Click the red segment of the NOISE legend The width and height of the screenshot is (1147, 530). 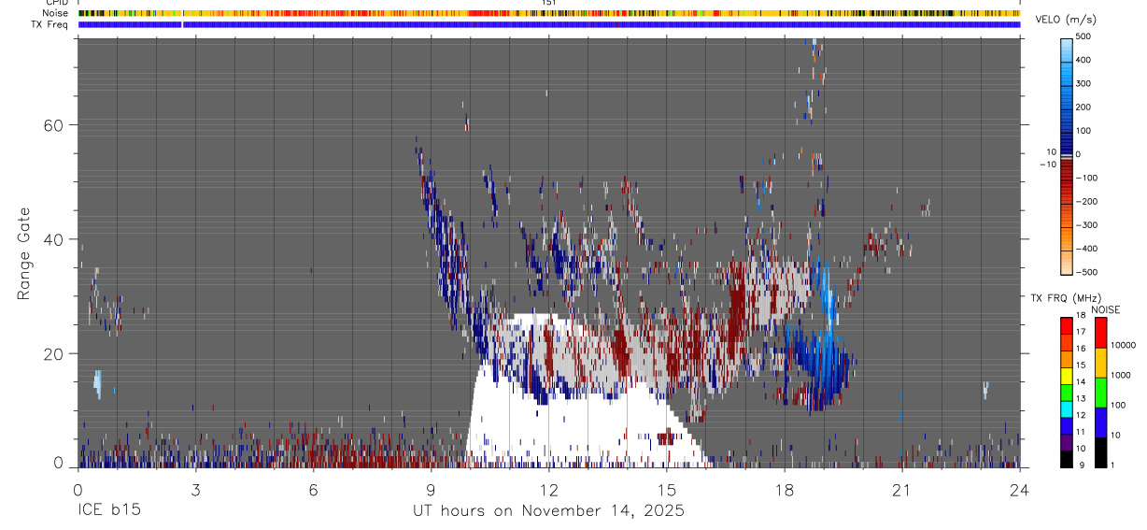pyautogui.click(x=1099, y=333)
